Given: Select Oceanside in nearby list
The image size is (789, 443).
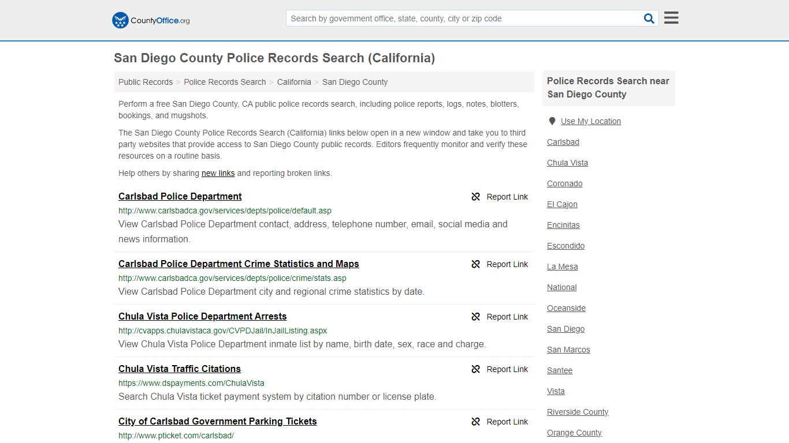Looking at the screenshot, I should click(x=567, y=308).
